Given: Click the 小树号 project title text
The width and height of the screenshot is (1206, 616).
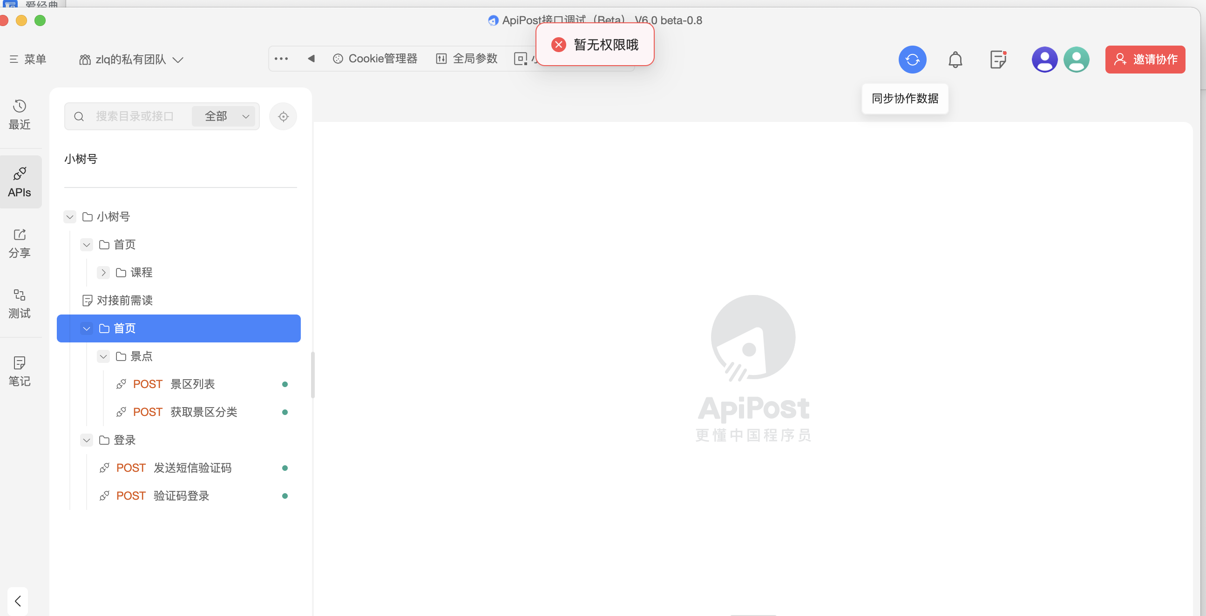Looking at the screenshot, I should 81,159.
